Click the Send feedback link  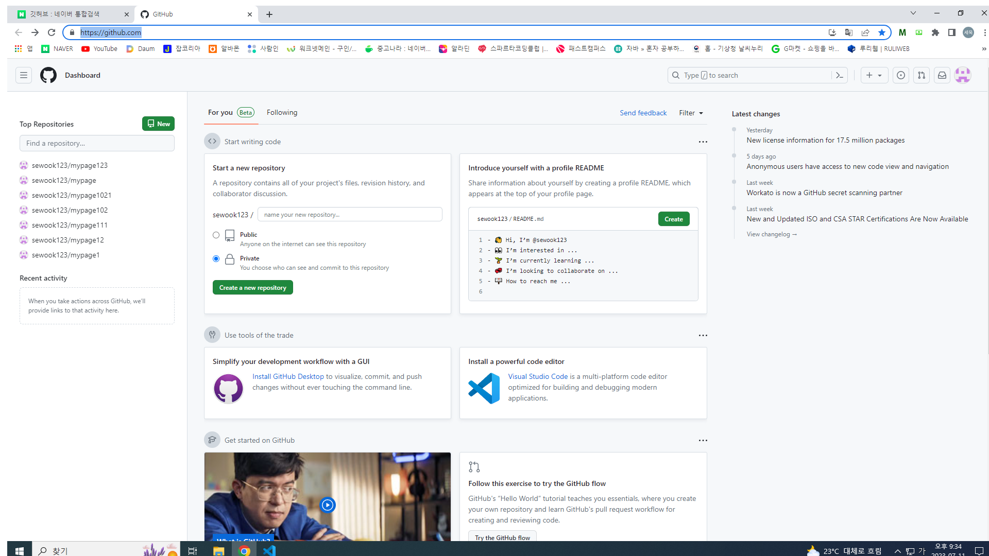[x=643, y=113]
